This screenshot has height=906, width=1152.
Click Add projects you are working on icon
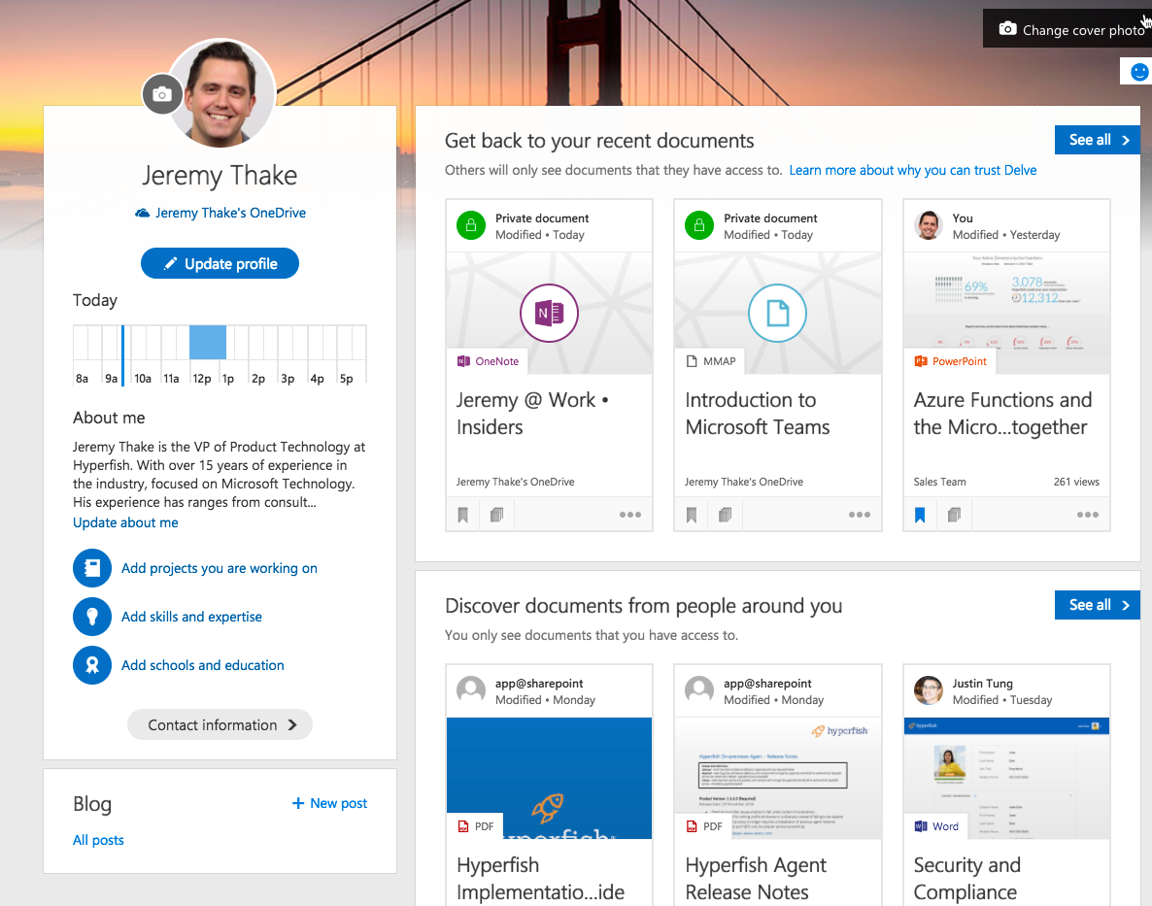[92, 568]
